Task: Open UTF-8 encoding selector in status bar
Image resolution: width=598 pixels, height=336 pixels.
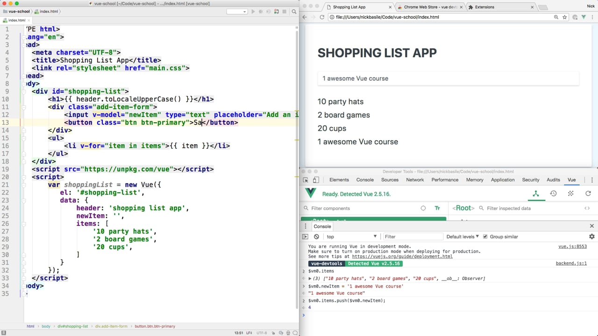Action: pyautogui.click(x=261, y=333)
